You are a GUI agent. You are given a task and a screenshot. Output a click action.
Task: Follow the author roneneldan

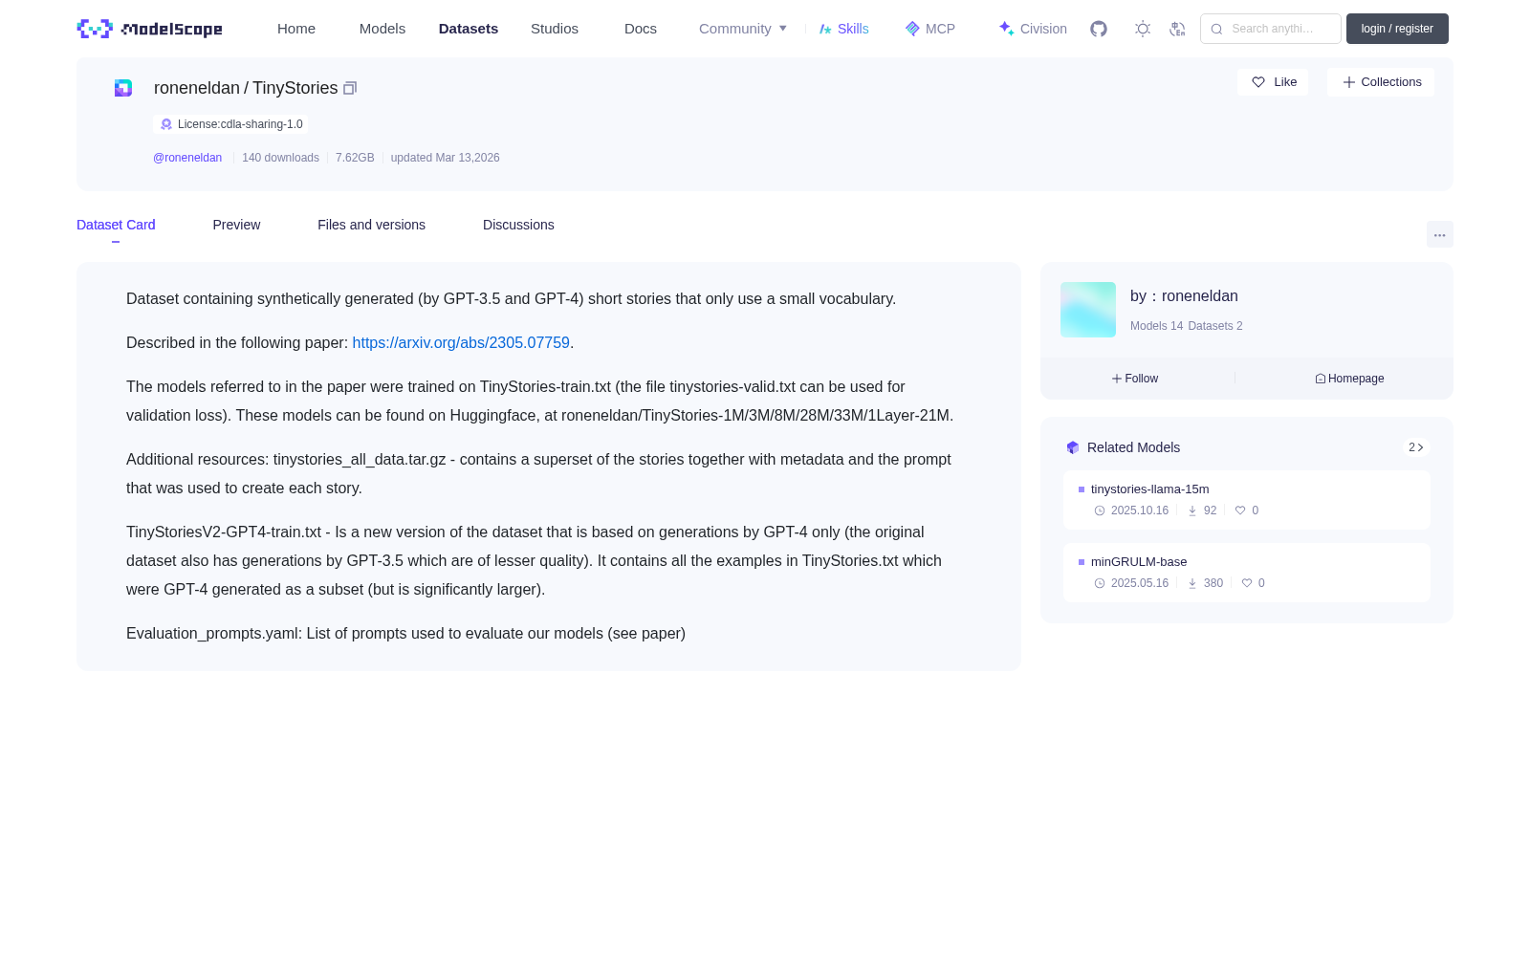(x=1135, y=379)
